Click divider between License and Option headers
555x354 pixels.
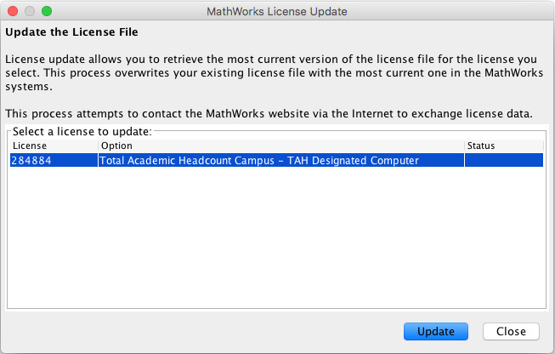pyautogui.click(x=98, y=146)
